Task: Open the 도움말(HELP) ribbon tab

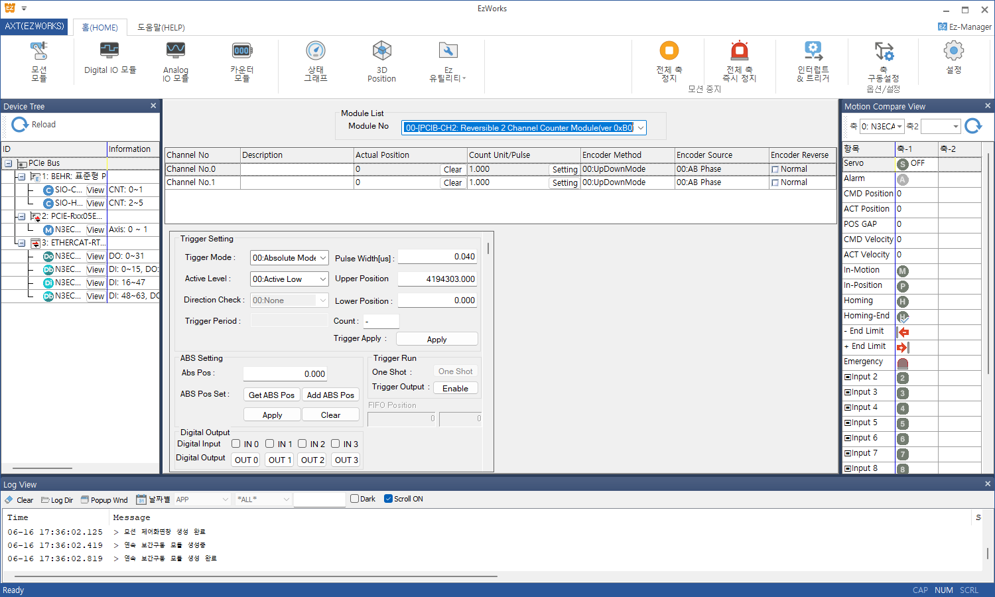Action: [161, 27]
